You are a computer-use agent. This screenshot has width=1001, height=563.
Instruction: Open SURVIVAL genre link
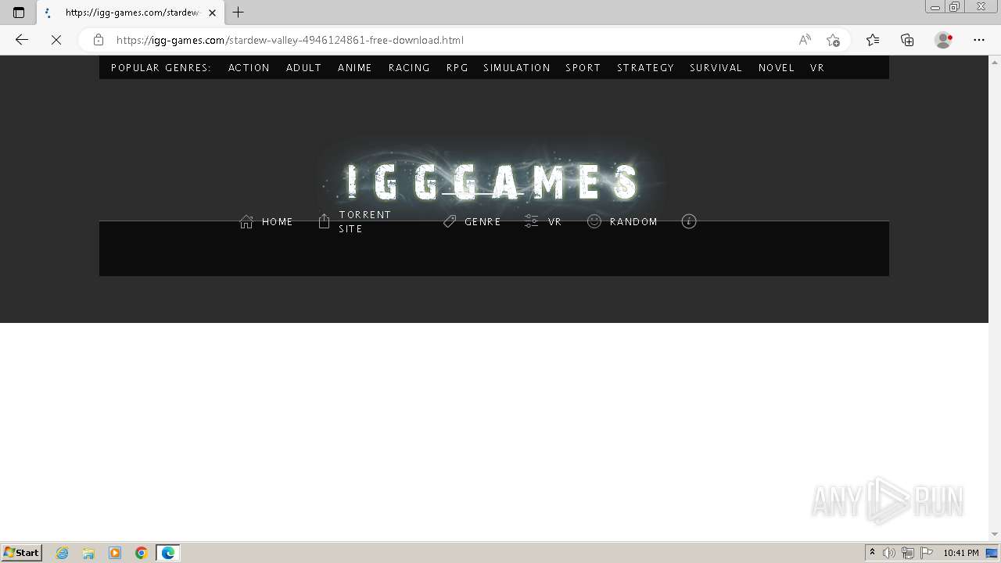[x=716, y=68]
